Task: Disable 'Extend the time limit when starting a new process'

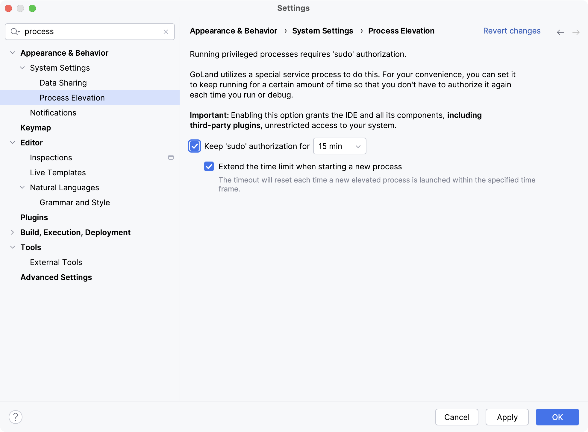Action: click(209, 167)
